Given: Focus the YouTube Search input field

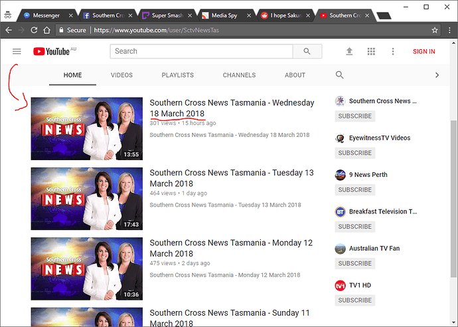Looking at the screenshot, I should click(x=202, y=51).
